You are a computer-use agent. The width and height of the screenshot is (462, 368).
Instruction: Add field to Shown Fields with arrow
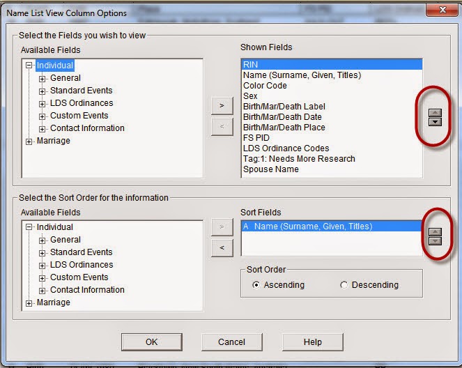tap(222, 105)
